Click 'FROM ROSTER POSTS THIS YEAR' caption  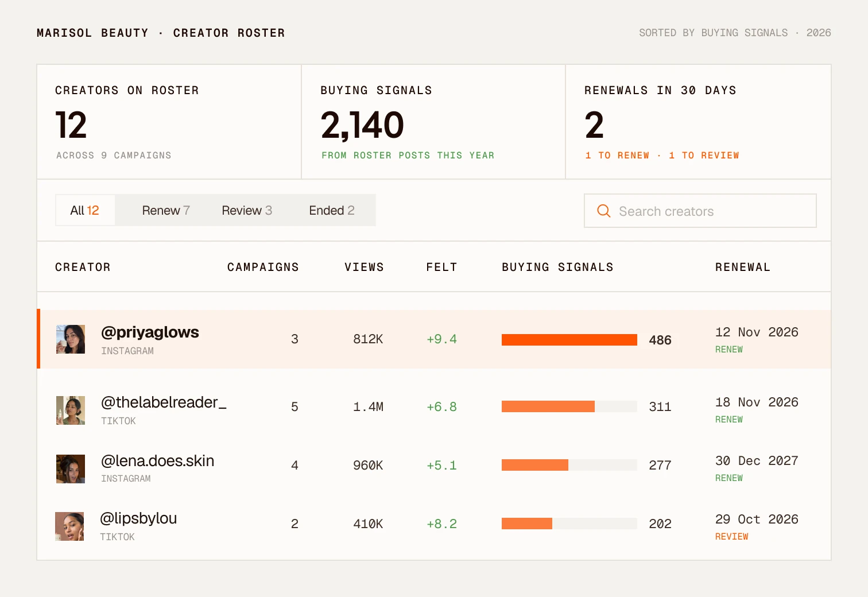408,156
